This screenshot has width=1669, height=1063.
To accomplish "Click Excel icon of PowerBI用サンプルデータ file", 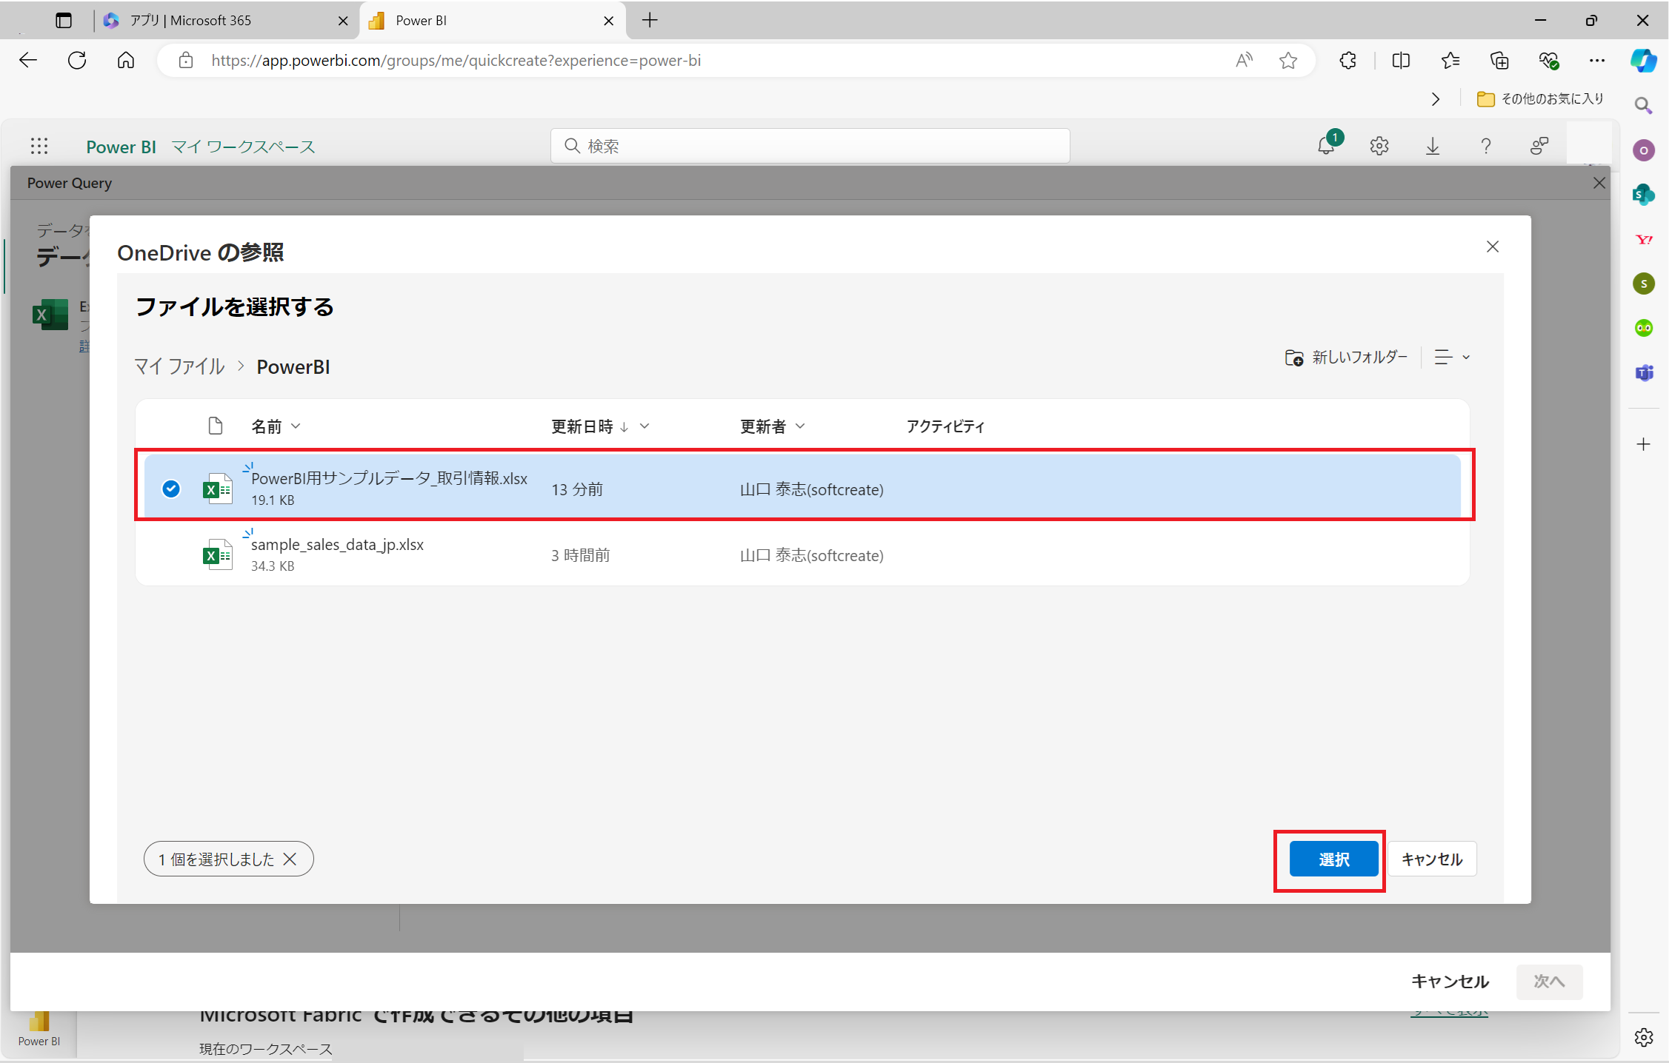I will coord(217,489).
